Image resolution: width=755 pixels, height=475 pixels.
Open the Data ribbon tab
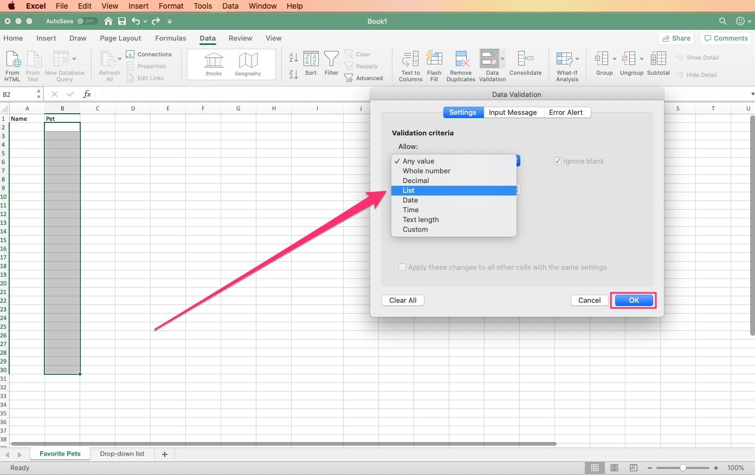pyautogui.click(x=208, y=38)
